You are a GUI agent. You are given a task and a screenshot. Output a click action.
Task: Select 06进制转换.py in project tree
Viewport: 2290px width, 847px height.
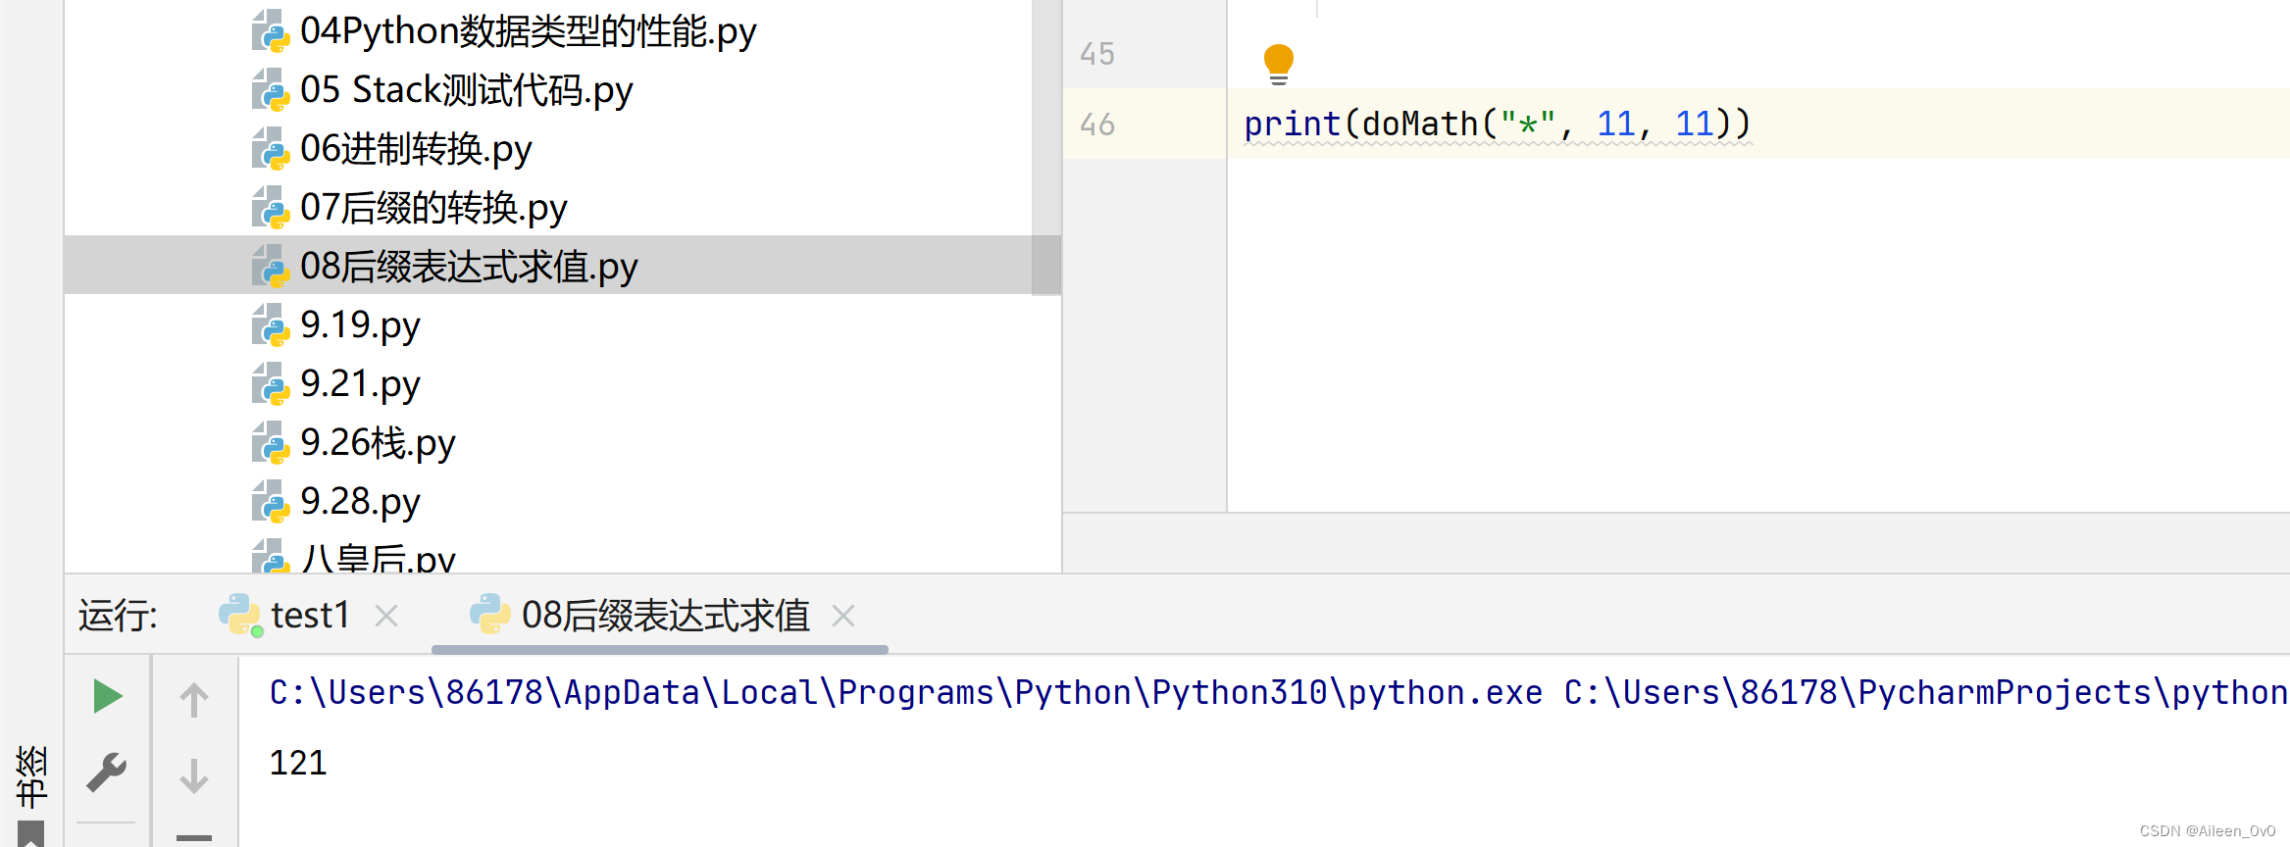point(415,149)
